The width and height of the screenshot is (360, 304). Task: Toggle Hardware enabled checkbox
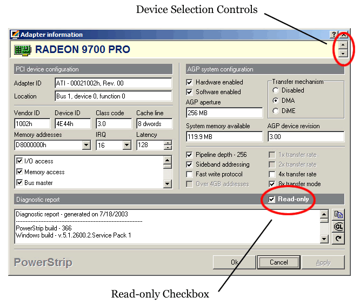pos(189,82)
